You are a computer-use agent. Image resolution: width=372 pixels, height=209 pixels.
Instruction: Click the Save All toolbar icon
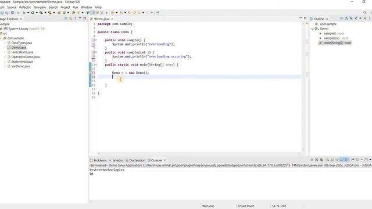coord(7,13)
